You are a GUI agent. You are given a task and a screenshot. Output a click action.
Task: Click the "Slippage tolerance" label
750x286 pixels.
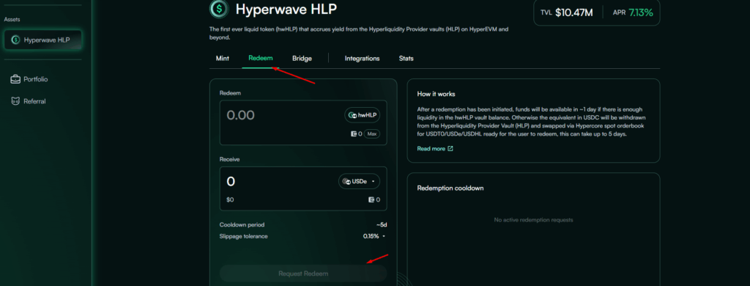click(x=243, y=236)
